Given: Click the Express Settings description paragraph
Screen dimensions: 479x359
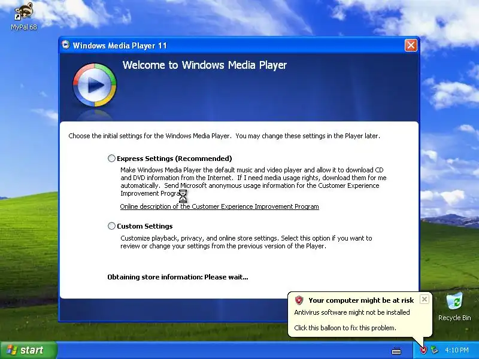Looking at the screenshot, I should pyautogui.click(x=253, y=182).
